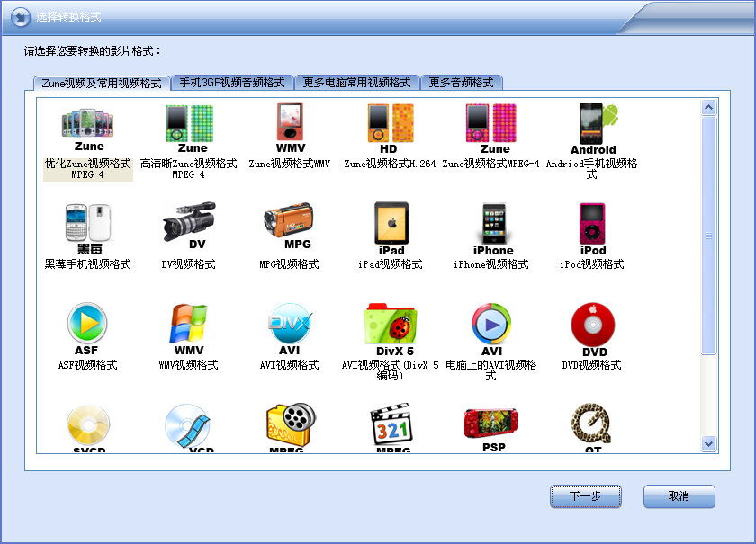The image size is (756, 544).
Task: Click the 电脑上的AVI视频格式 label
Action: [490, 370]
